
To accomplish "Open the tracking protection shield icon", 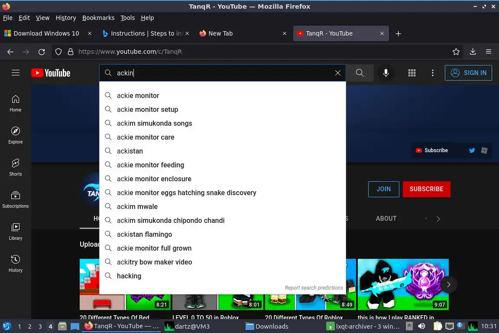I will [x=58, y=52].
